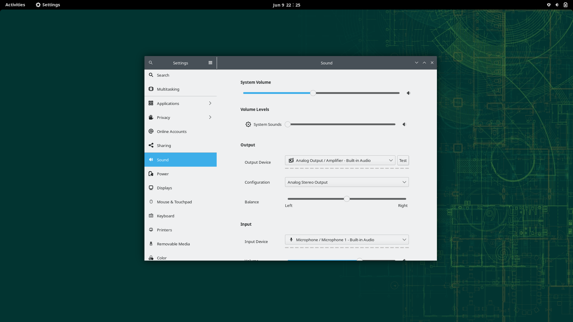Click the volume icon in system tray
This screenshot has width=573, height=322.
[x=557, y=5]
